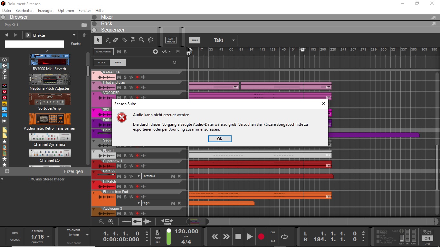The image size is (440, 247).
Task: Select the pencil tool
Action: [108, 40]
